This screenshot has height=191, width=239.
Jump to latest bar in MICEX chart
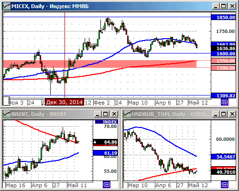(225, 102)
